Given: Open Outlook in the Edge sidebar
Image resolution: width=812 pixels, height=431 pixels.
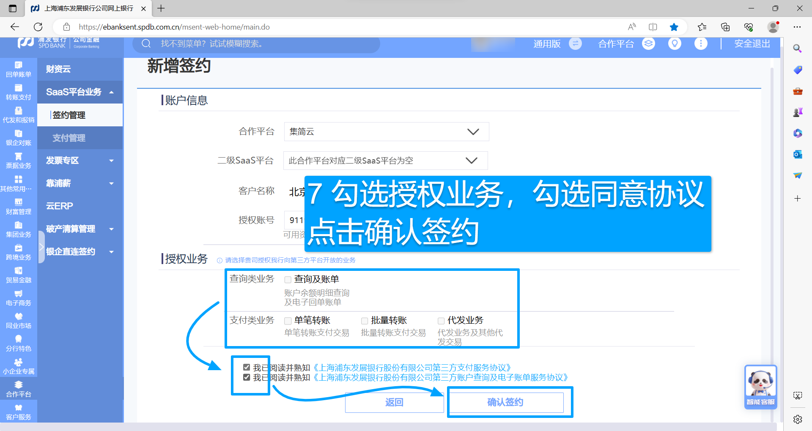Looking at the screenshot, I should [798, 154].
